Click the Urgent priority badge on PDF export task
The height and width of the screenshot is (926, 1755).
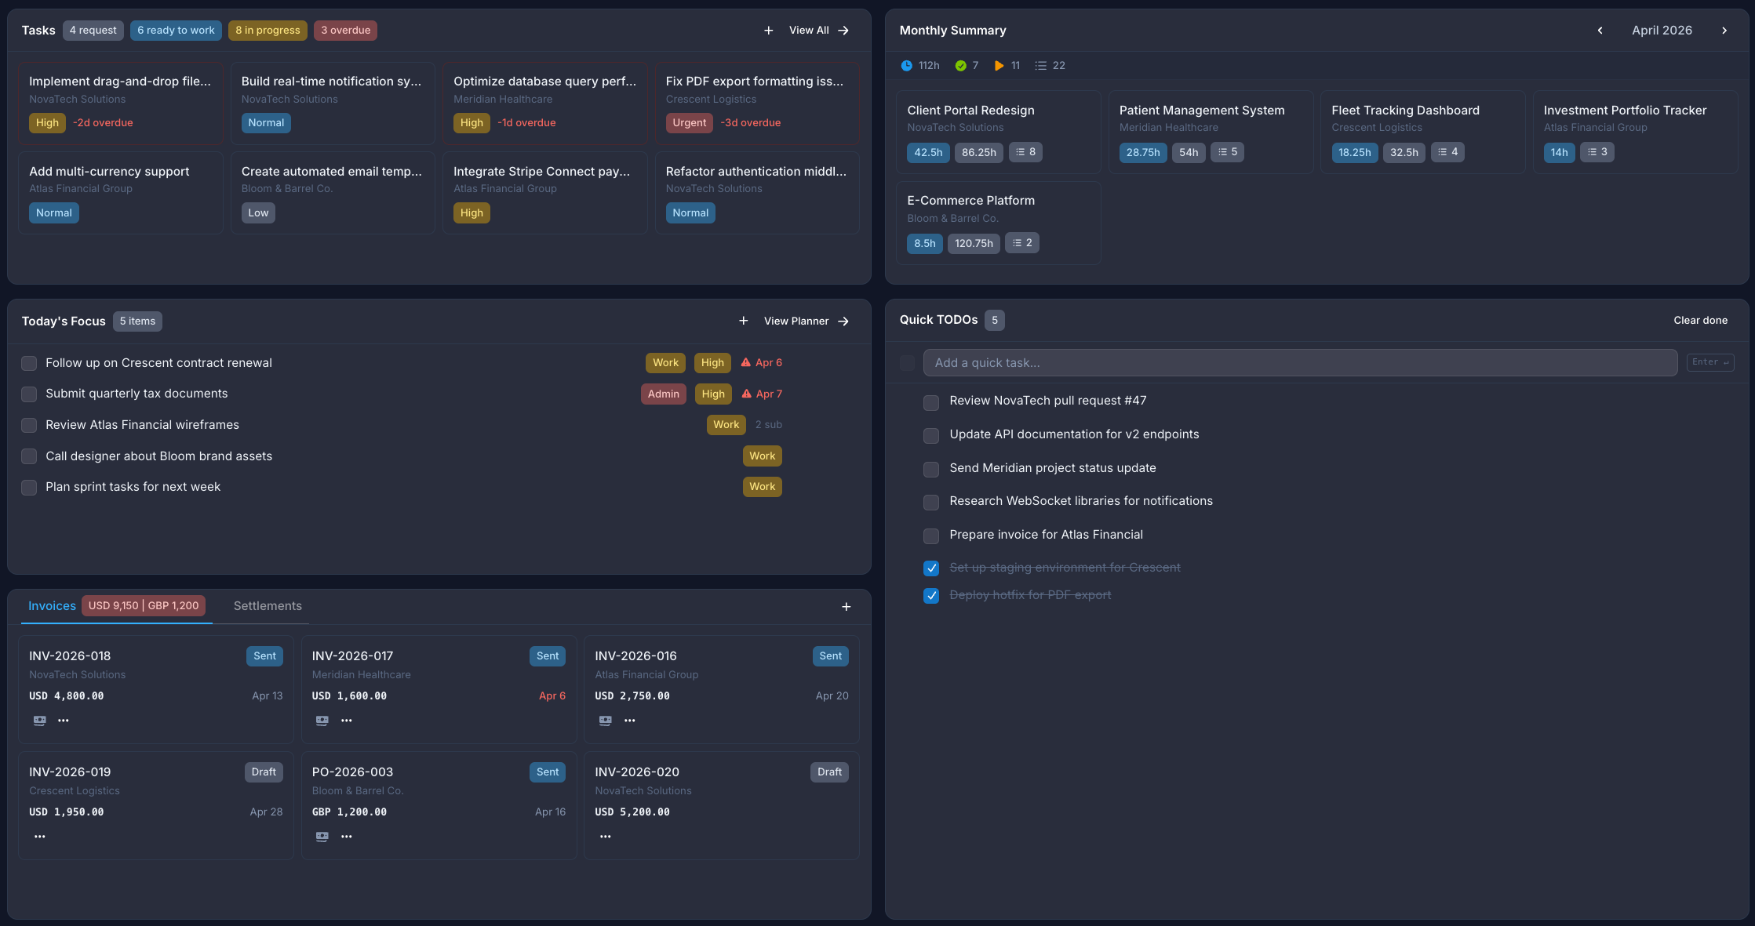[690, 123]
